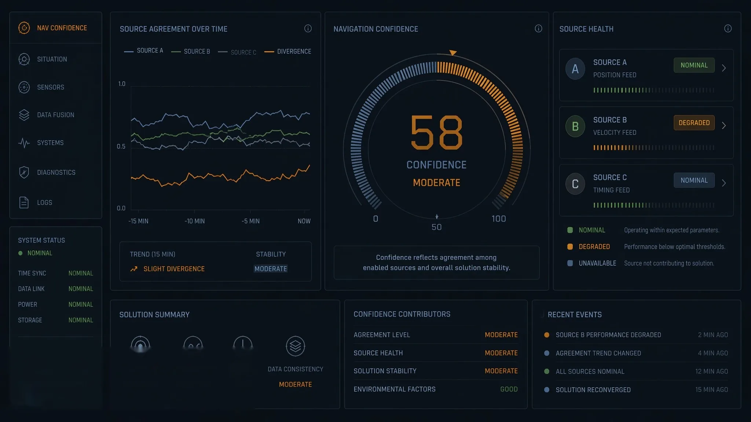
Task: Open the Data Fusion section
Action: coord(56,115)
